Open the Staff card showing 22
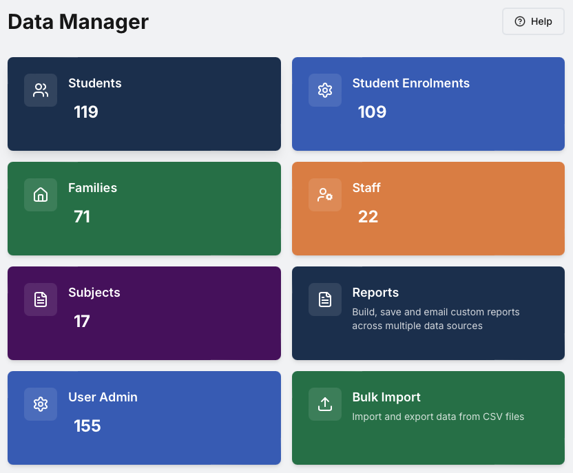Screen dimensions: 573x473 (428, 209)
